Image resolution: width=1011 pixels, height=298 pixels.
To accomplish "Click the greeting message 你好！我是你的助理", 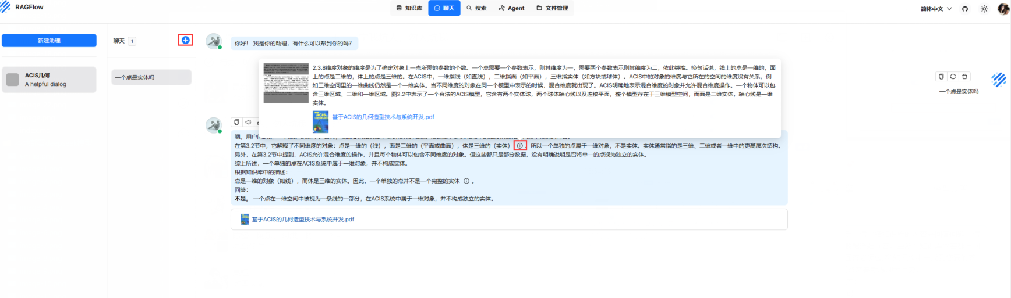I will 294,44.
